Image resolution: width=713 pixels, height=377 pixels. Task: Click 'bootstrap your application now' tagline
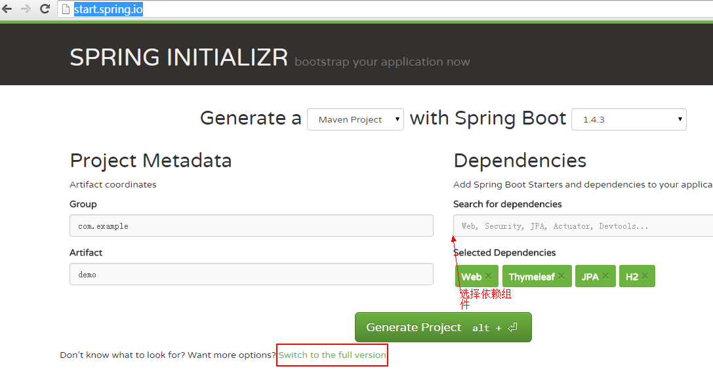click(382, 62)
